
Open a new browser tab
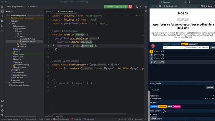[x=189, y=2]
